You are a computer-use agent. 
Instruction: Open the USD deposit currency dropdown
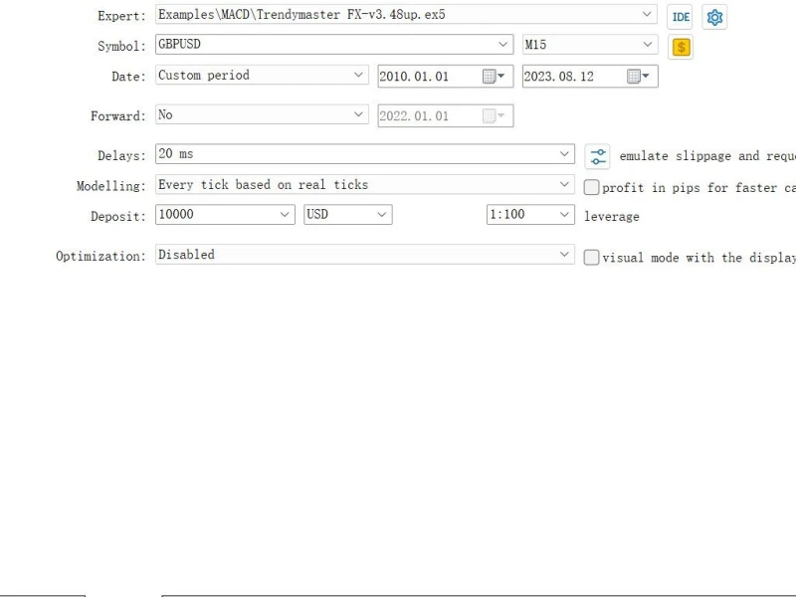tap(381, 214)
